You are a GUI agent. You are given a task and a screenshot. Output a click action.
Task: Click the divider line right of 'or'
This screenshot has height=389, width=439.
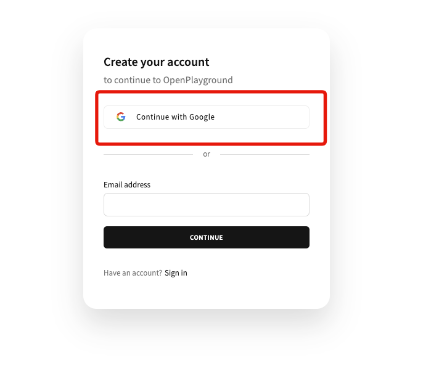[265, 154]
